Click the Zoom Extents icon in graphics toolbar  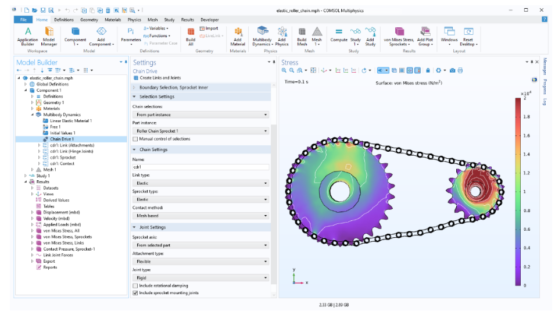(313, 70)
